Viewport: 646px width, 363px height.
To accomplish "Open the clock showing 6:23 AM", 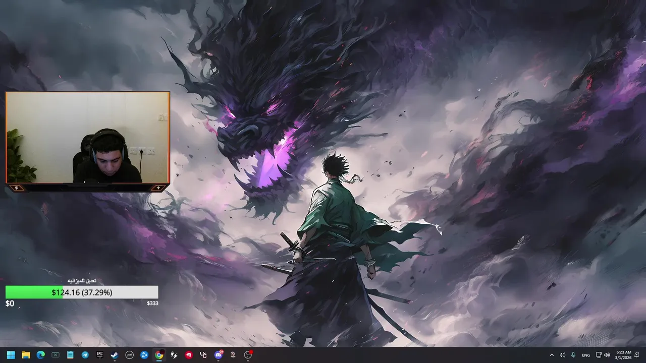I will pyautogui.click(x=623, y=355).
